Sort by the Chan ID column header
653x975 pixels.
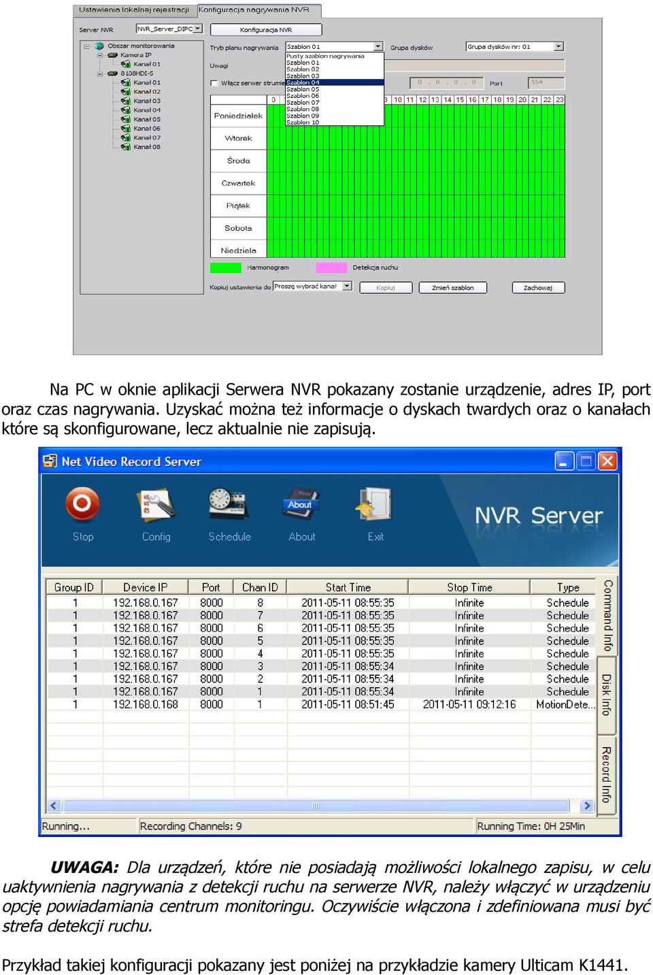[x=260, y=587]
